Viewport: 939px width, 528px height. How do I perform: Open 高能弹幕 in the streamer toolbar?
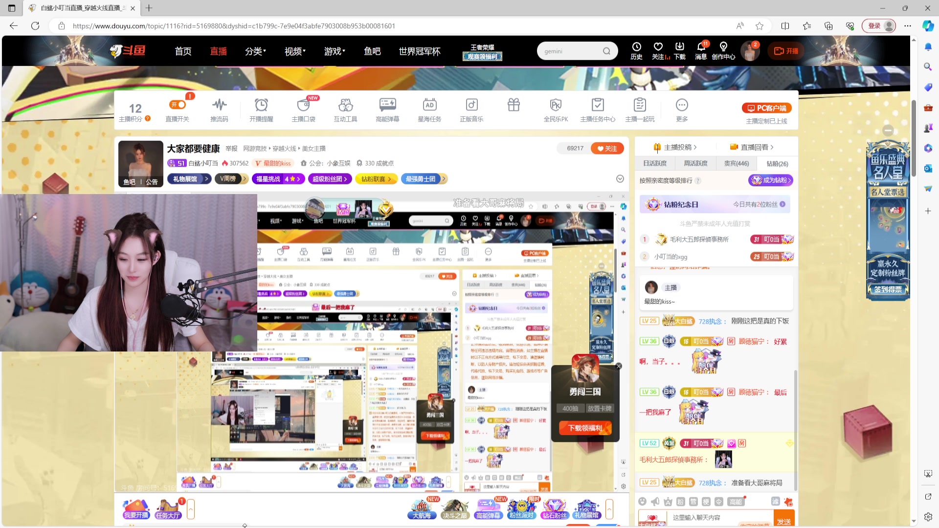coord(387,110)
